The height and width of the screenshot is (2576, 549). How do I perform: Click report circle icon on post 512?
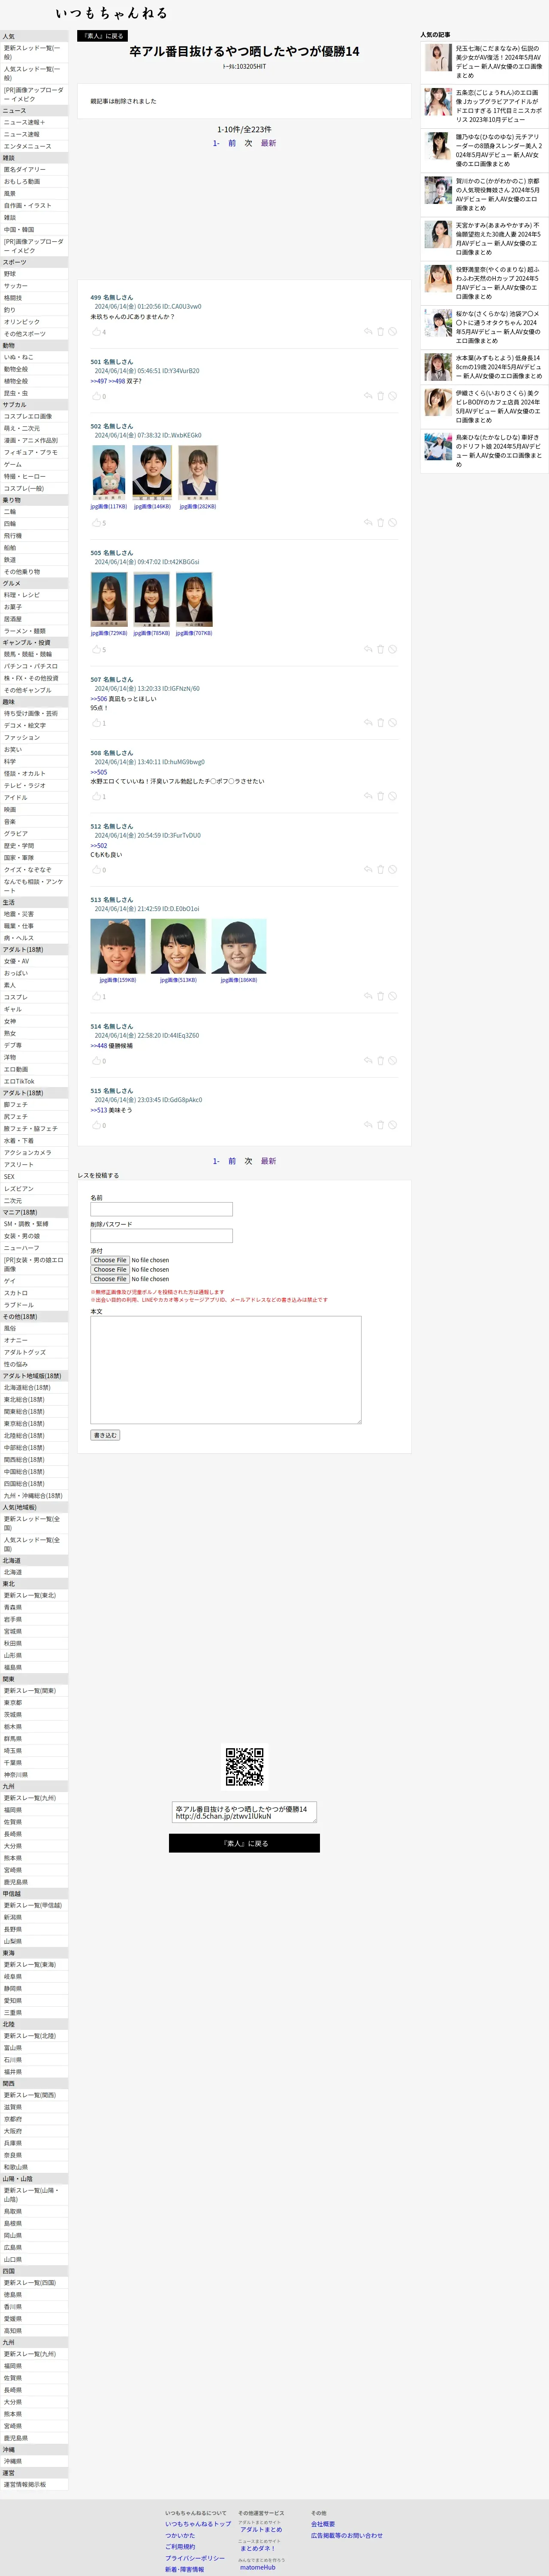click(x=392, y=869)
